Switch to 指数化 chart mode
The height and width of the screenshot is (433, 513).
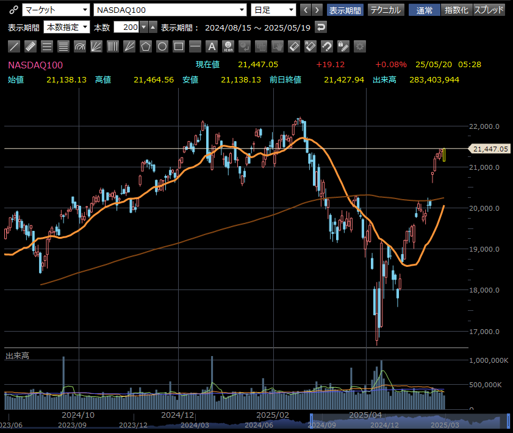[457, 10]
